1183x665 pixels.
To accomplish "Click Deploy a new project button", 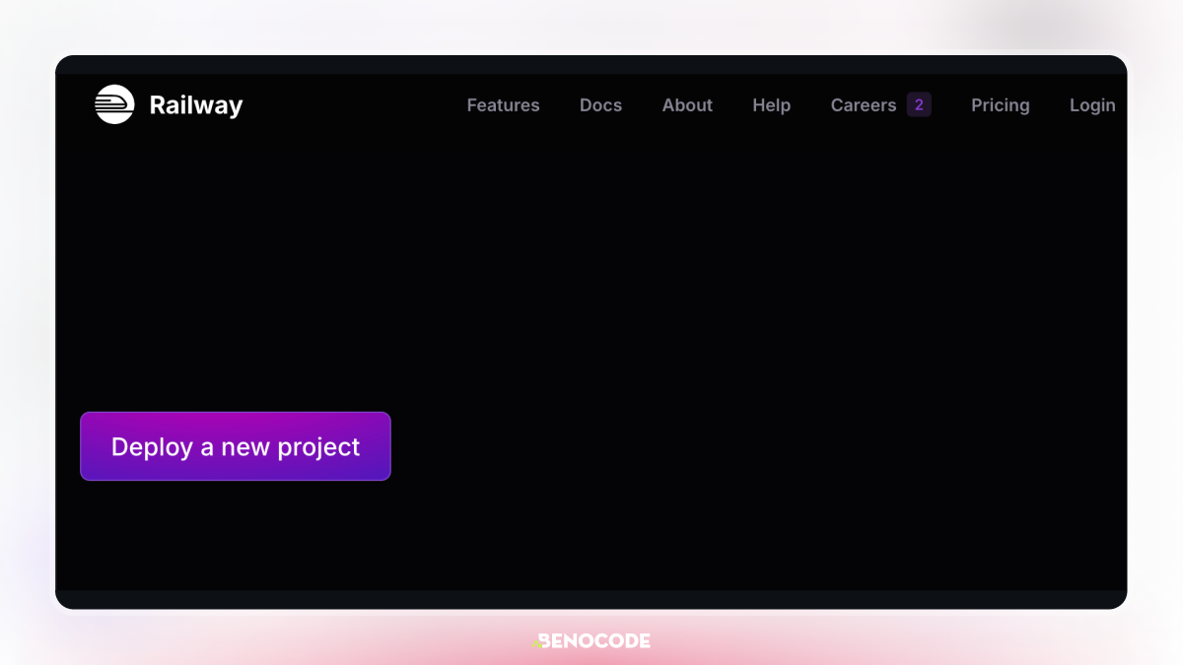I will pyautogui.click(x=236, y=446).
